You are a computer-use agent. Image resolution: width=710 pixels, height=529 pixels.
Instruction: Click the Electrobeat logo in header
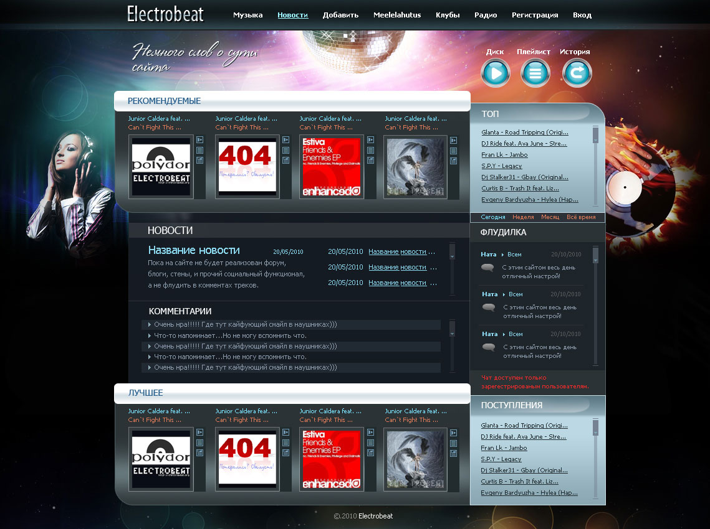click(x=165, y=14)
